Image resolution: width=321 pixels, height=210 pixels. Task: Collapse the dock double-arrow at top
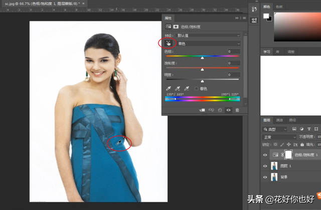(257, 1)
